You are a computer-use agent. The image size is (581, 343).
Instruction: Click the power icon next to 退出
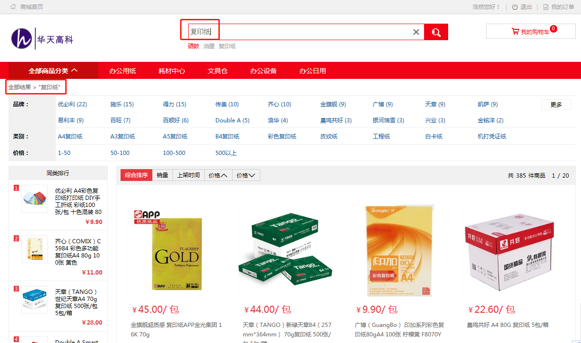515,7
